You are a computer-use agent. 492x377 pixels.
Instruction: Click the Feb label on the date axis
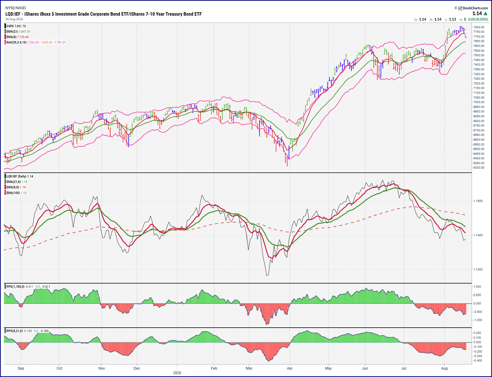pyautogui.click(x=214, y=368)
